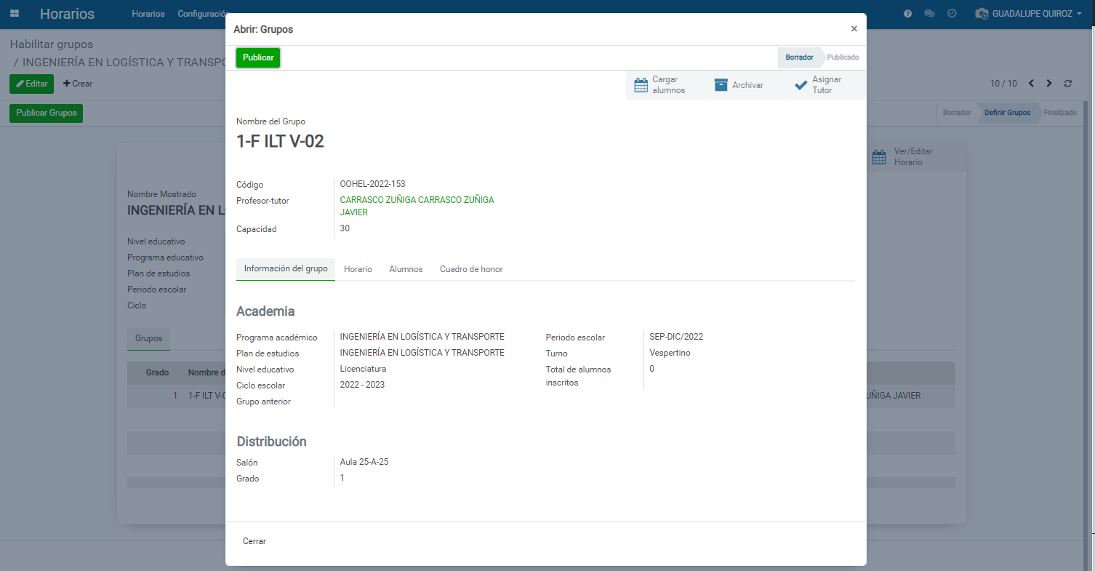Click the Cargar alumnos calendar icon

click(641, 85)
